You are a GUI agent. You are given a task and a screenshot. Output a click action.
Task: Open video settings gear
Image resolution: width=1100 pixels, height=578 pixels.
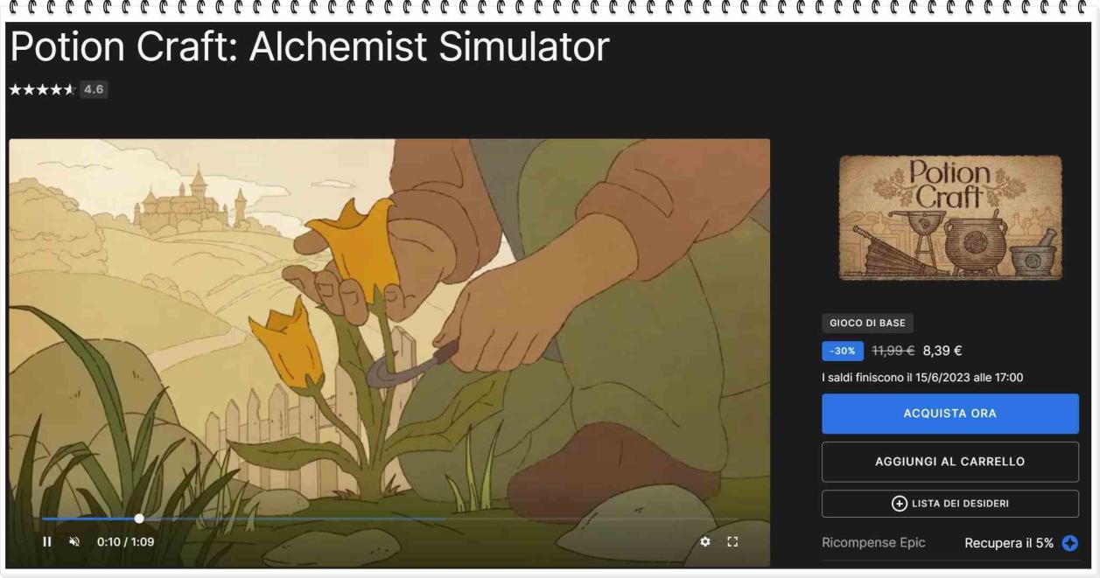tap(705, 542)
